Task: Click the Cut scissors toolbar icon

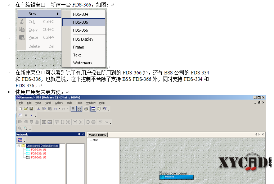Action: point(39,109)
